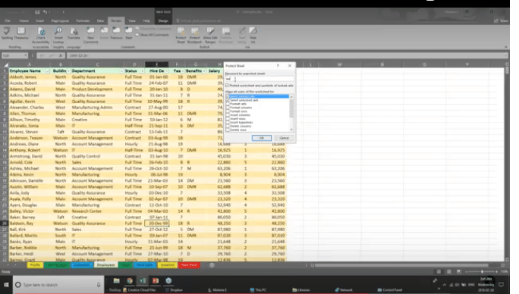The width and height of the screenshot is (519, 294).
Task: Click the horizontal scrollbar of worksheet
Action: (401, 265)
